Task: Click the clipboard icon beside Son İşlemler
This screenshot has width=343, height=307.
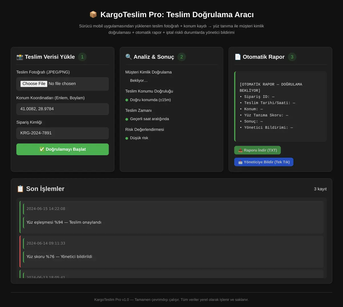Action: (20, 189)
